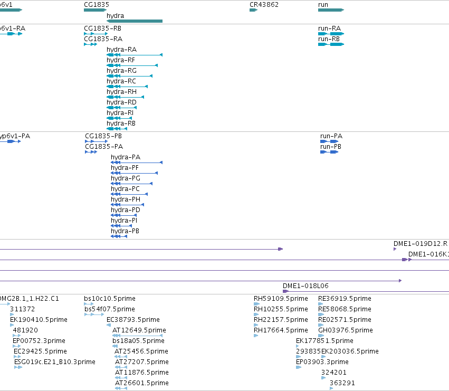Open protein hydra-PB

tap(125, 232)
